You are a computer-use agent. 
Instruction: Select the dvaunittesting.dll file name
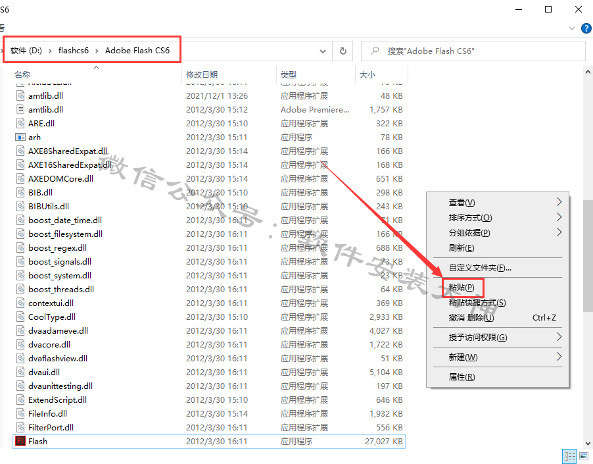pos(60,386)
